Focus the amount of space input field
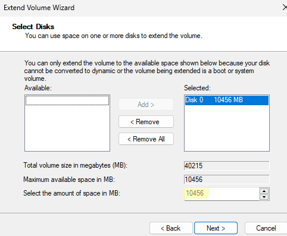Image resolution: width=287 pixels, height=236 pixels. point(222,194)
